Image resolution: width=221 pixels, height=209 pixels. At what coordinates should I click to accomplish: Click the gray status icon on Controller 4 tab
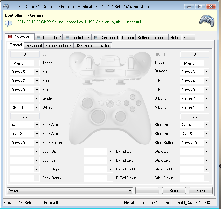(x=96, y=38)
